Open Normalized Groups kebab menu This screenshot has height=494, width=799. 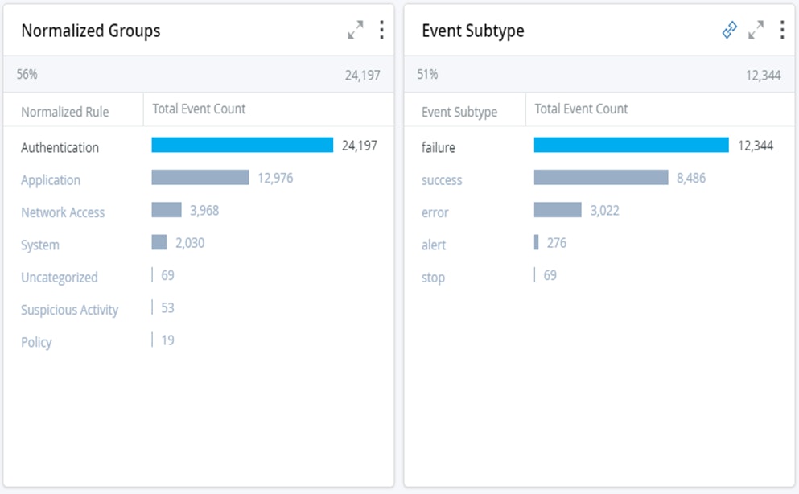tap(381, 31)
